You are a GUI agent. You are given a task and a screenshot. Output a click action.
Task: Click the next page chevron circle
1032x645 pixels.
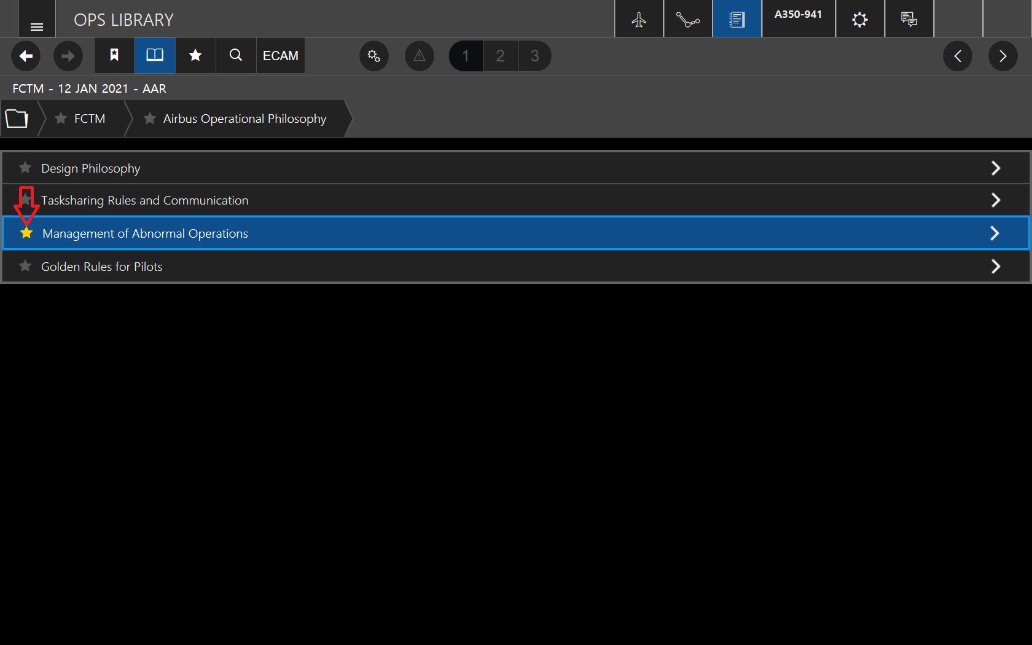pyautogui.click(x=1003, y=56)
